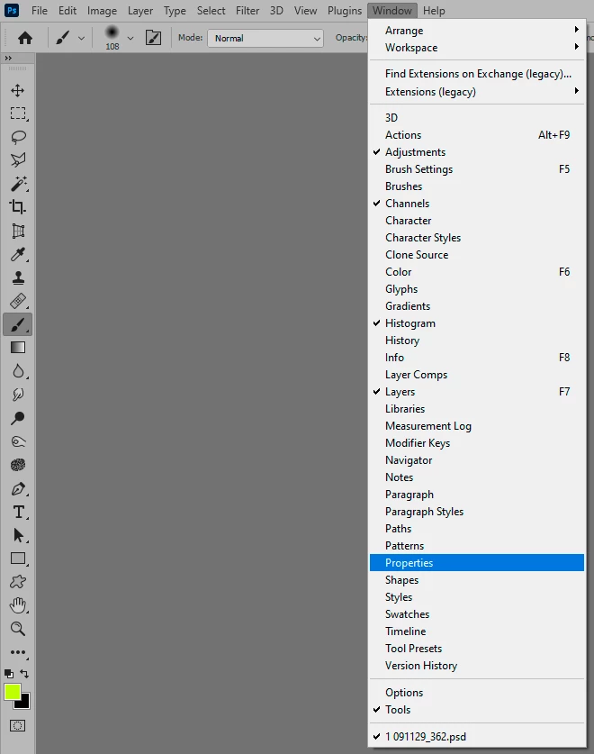
Task: Open the brush preset picker arrow
Action: 130,38
